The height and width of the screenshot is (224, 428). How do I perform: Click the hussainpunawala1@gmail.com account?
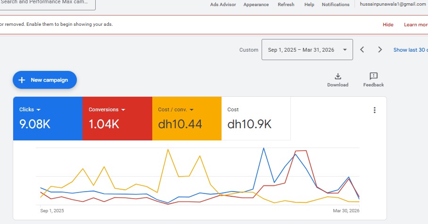(393, 4)
